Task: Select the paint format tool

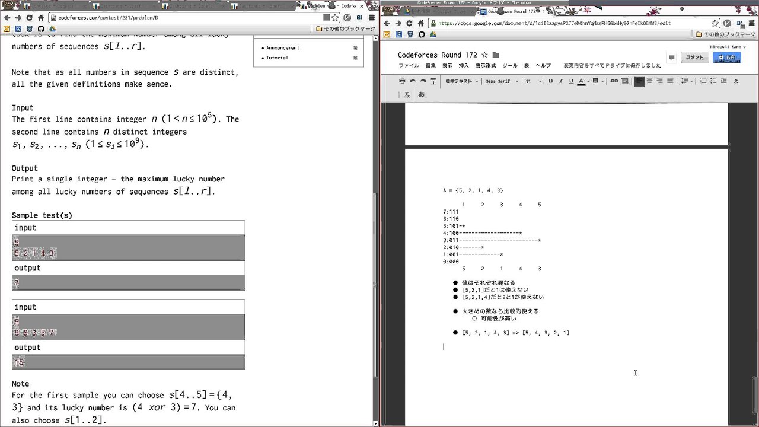Action: 433,81
